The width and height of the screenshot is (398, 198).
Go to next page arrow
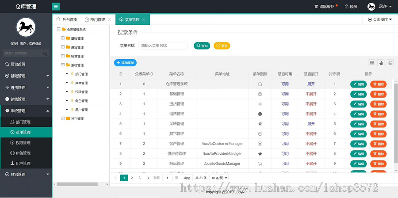pos(149,178)
